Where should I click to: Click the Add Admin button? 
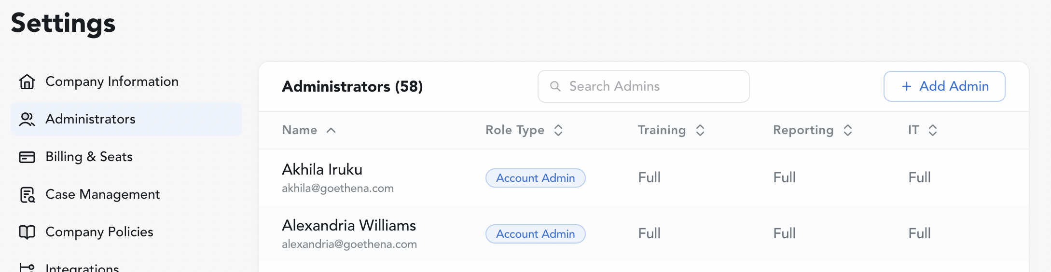point(944,86)
